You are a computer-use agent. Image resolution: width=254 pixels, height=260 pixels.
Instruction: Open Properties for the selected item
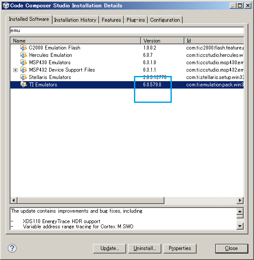point(180,248)
